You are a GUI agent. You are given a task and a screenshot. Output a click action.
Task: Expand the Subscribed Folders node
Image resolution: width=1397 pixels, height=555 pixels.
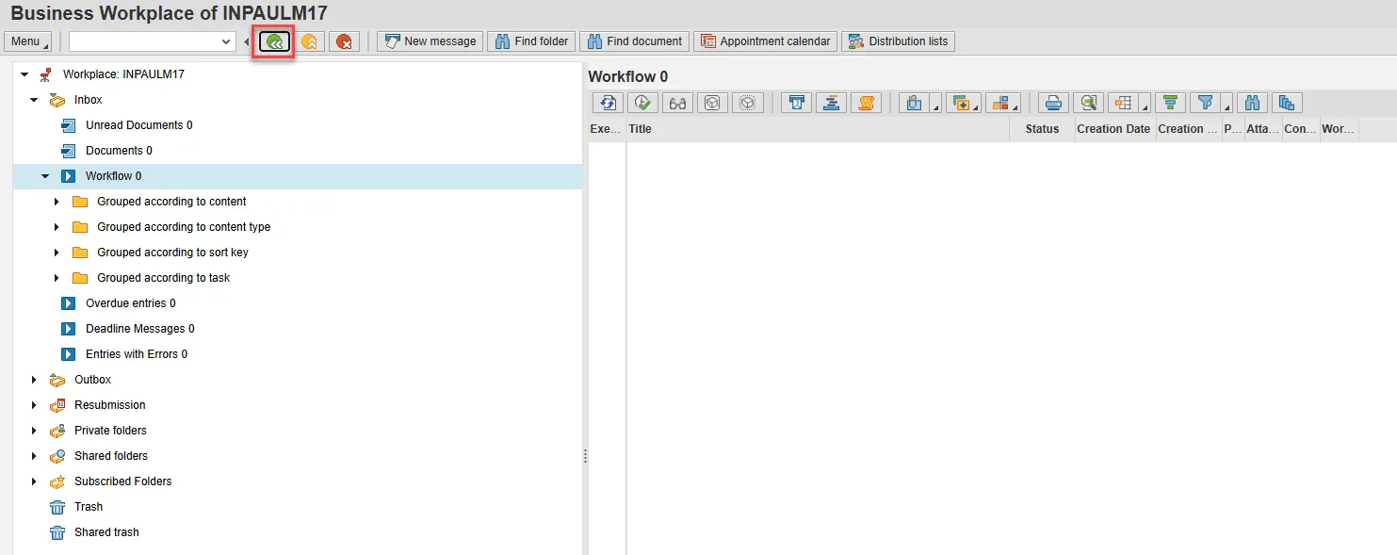[34, 482]
